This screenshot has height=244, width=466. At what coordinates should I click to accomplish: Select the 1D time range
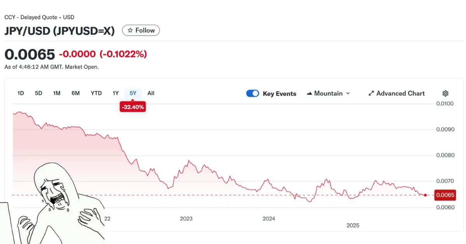tap(21, 93)
